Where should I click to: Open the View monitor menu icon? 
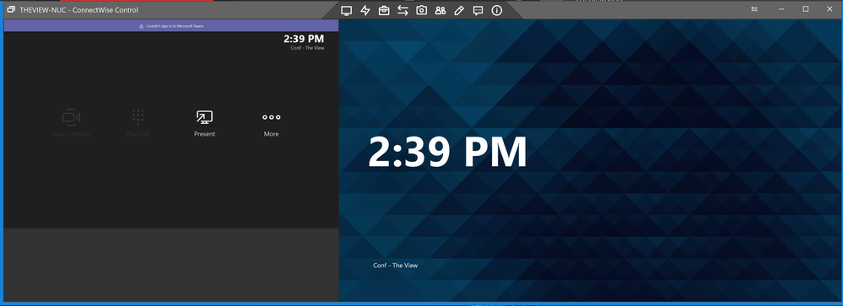pos(347,10)
